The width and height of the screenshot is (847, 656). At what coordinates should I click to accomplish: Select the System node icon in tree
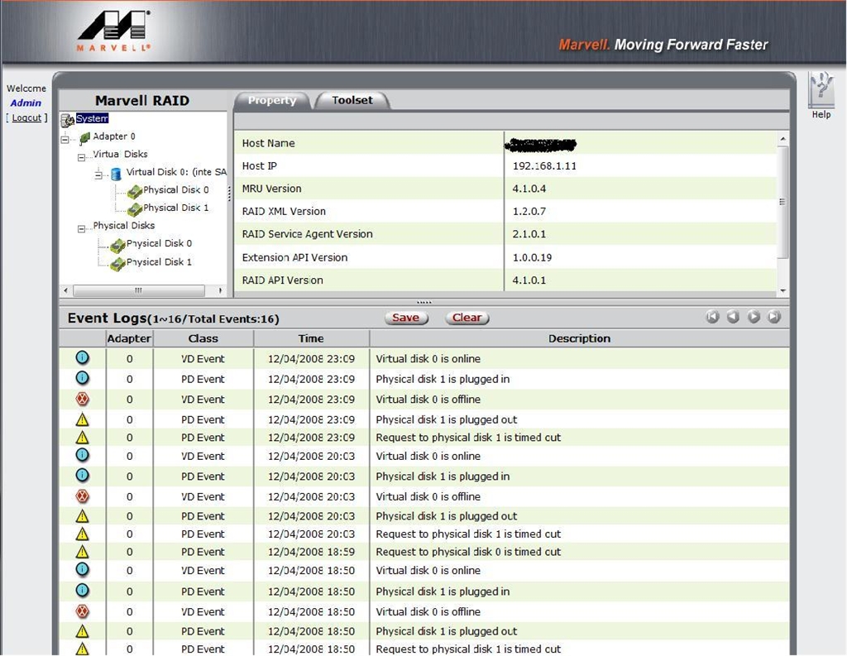68,120
